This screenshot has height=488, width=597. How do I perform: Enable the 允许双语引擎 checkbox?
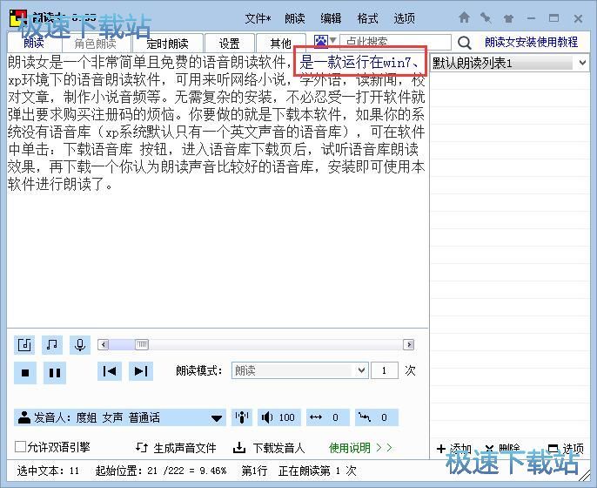click(20, 447)
